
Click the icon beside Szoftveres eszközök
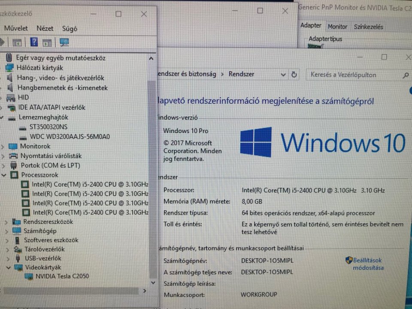[x=17, y=240]
